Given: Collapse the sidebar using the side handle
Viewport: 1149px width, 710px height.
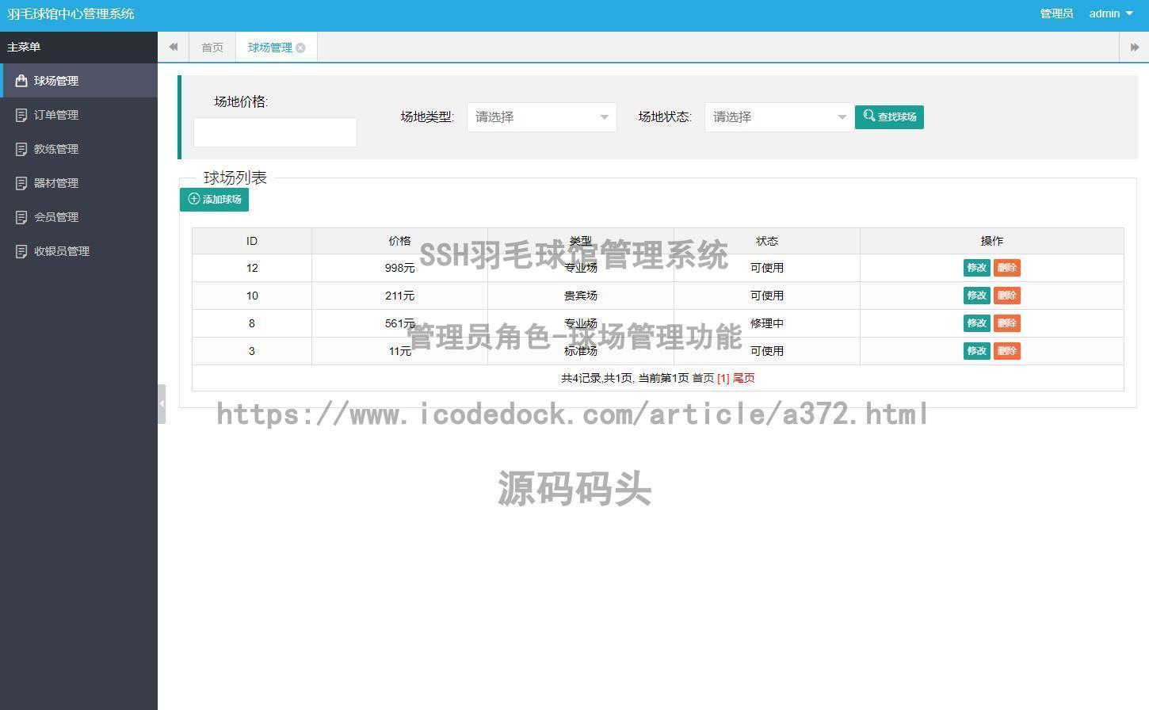Looking at the screenshot, I should coord(162,403).
